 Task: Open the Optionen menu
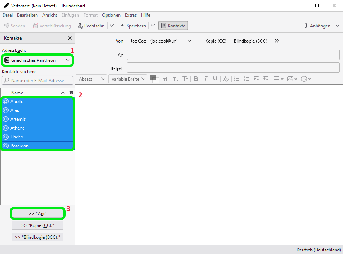[111, 15]
